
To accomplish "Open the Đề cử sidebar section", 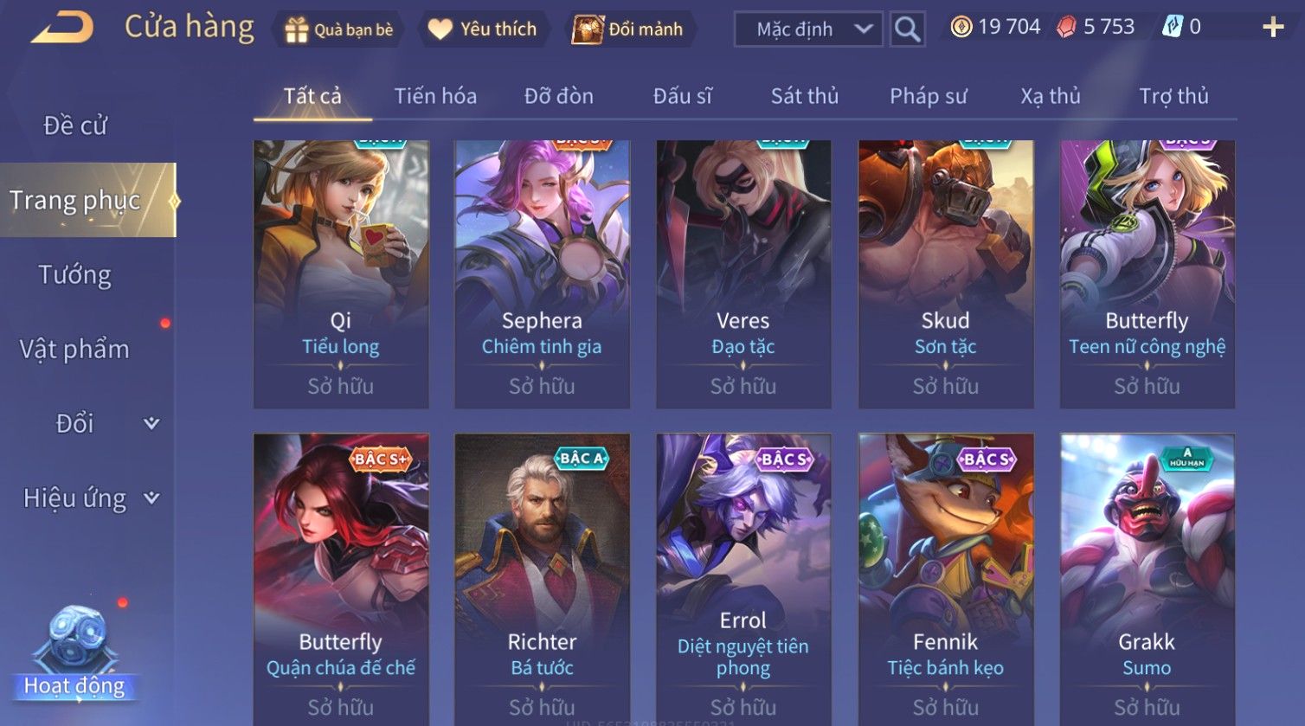I will (75, 126).
